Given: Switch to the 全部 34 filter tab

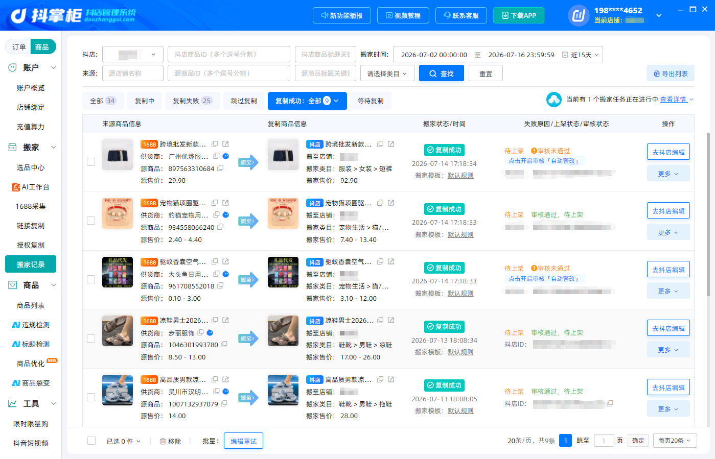Looking at the screenshot, I should (103, 101).
